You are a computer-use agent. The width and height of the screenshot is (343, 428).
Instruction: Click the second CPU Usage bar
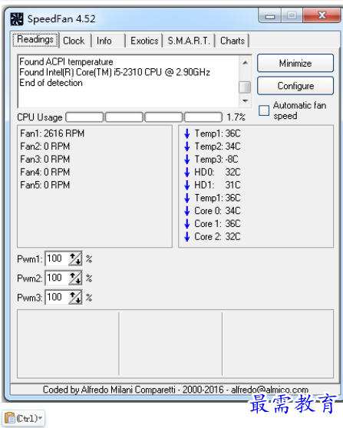(x=124, y=117)
